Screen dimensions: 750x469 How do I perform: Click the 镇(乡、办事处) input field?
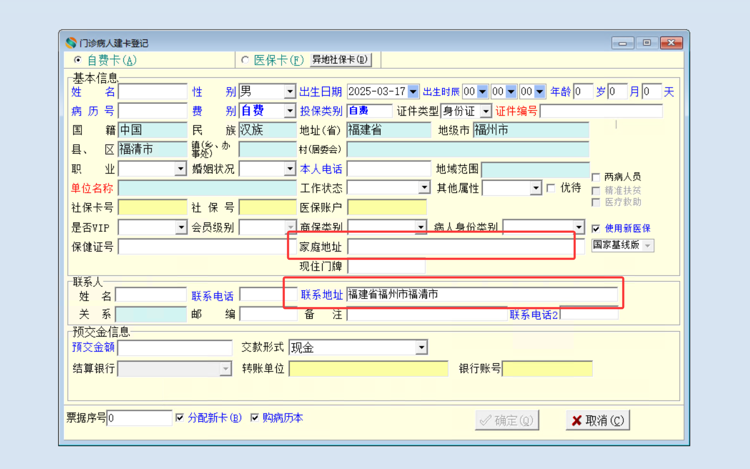(x=267, y=149)
